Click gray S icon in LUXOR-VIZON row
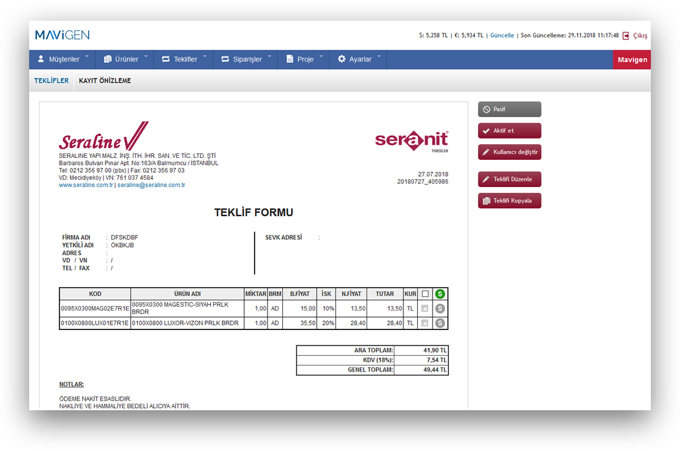 point(440,323)
